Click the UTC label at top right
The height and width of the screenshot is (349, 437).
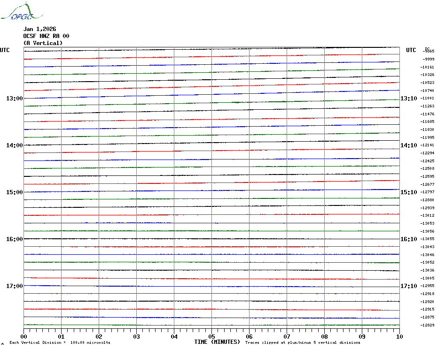411,50
